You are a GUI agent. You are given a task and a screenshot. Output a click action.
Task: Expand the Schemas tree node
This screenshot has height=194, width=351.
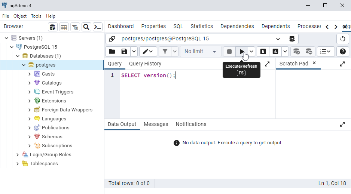pyautogui.click(x=30, y=137)
